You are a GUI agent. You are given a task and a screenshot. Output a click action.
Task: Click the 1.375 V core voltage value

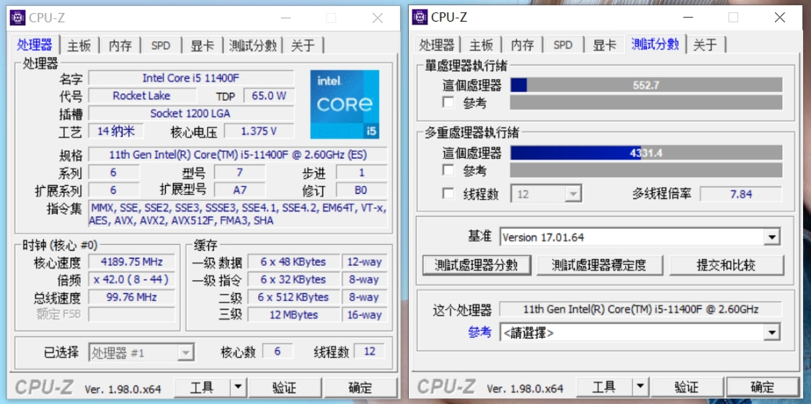(x=259, y=131)
